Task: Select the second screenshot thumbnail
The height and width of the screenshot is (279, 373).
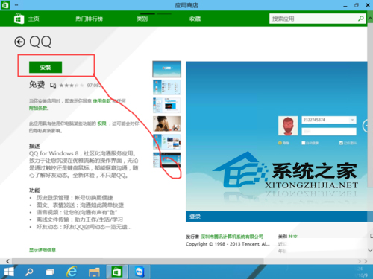Action: (x=166, y=87)
